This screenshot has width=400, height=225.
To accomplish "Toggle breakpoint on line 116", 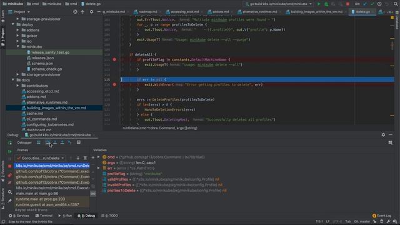I will click(x=114, y=84).
